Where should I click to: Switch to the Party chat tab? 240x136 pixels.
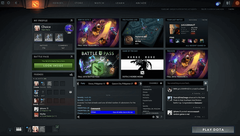(x=83, y=83)
